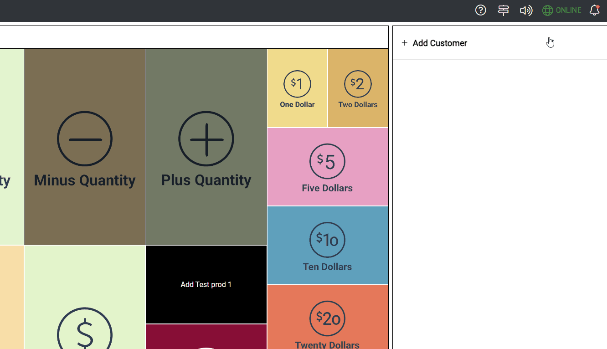Click the plus icon beside Add Customer
Viewport: 607px width, 349px height.
click(x=404, y=43)
